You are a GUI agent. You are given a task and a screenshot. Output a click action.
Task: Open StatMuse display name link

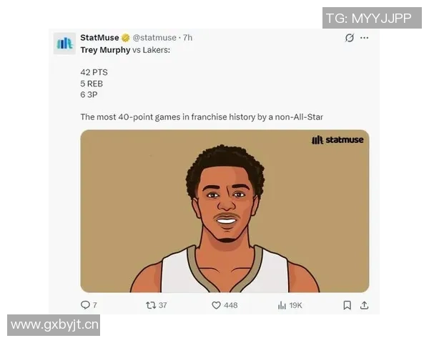(x=99, y=37)
